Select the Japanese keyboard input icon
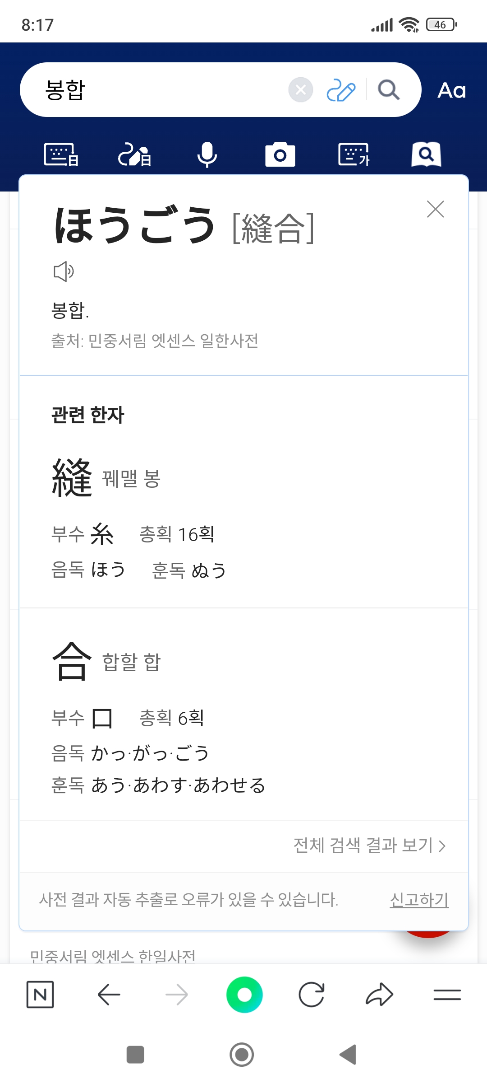 61,154
